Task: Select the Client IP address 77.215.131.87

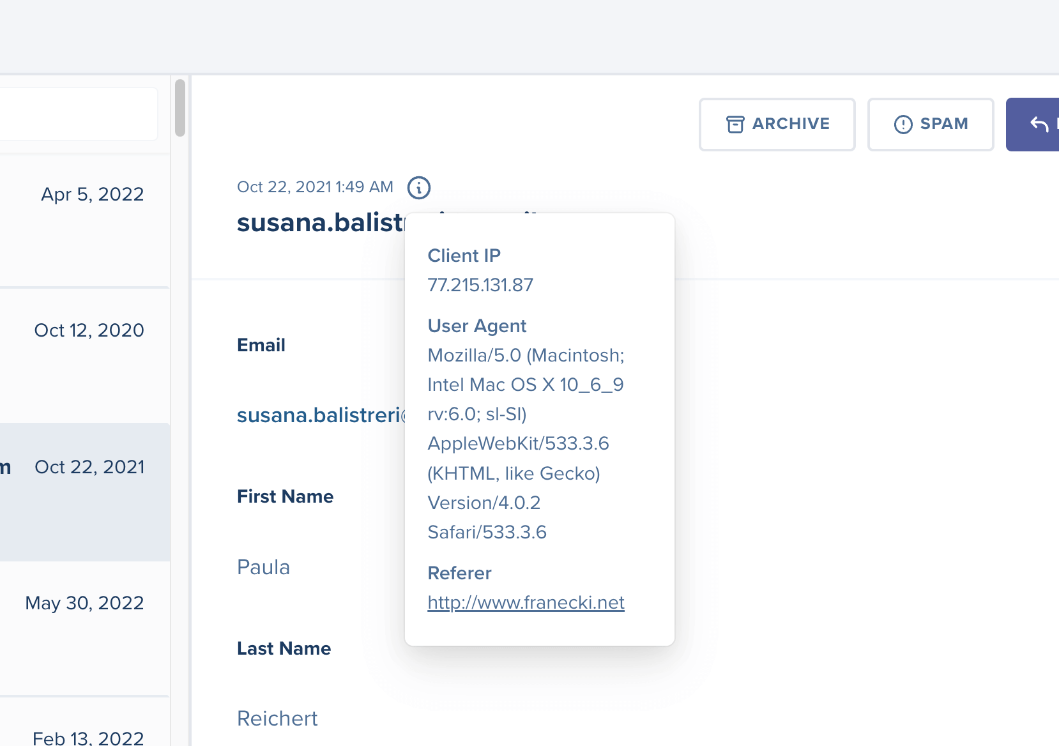Action: 480,285
